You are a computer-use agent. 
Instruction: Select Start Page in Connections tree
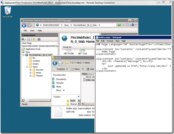[27, 43]
